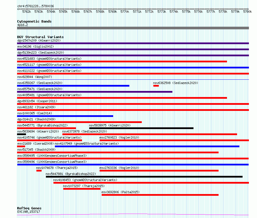Select the red bar under esv3692806

[x=160, y=195]
